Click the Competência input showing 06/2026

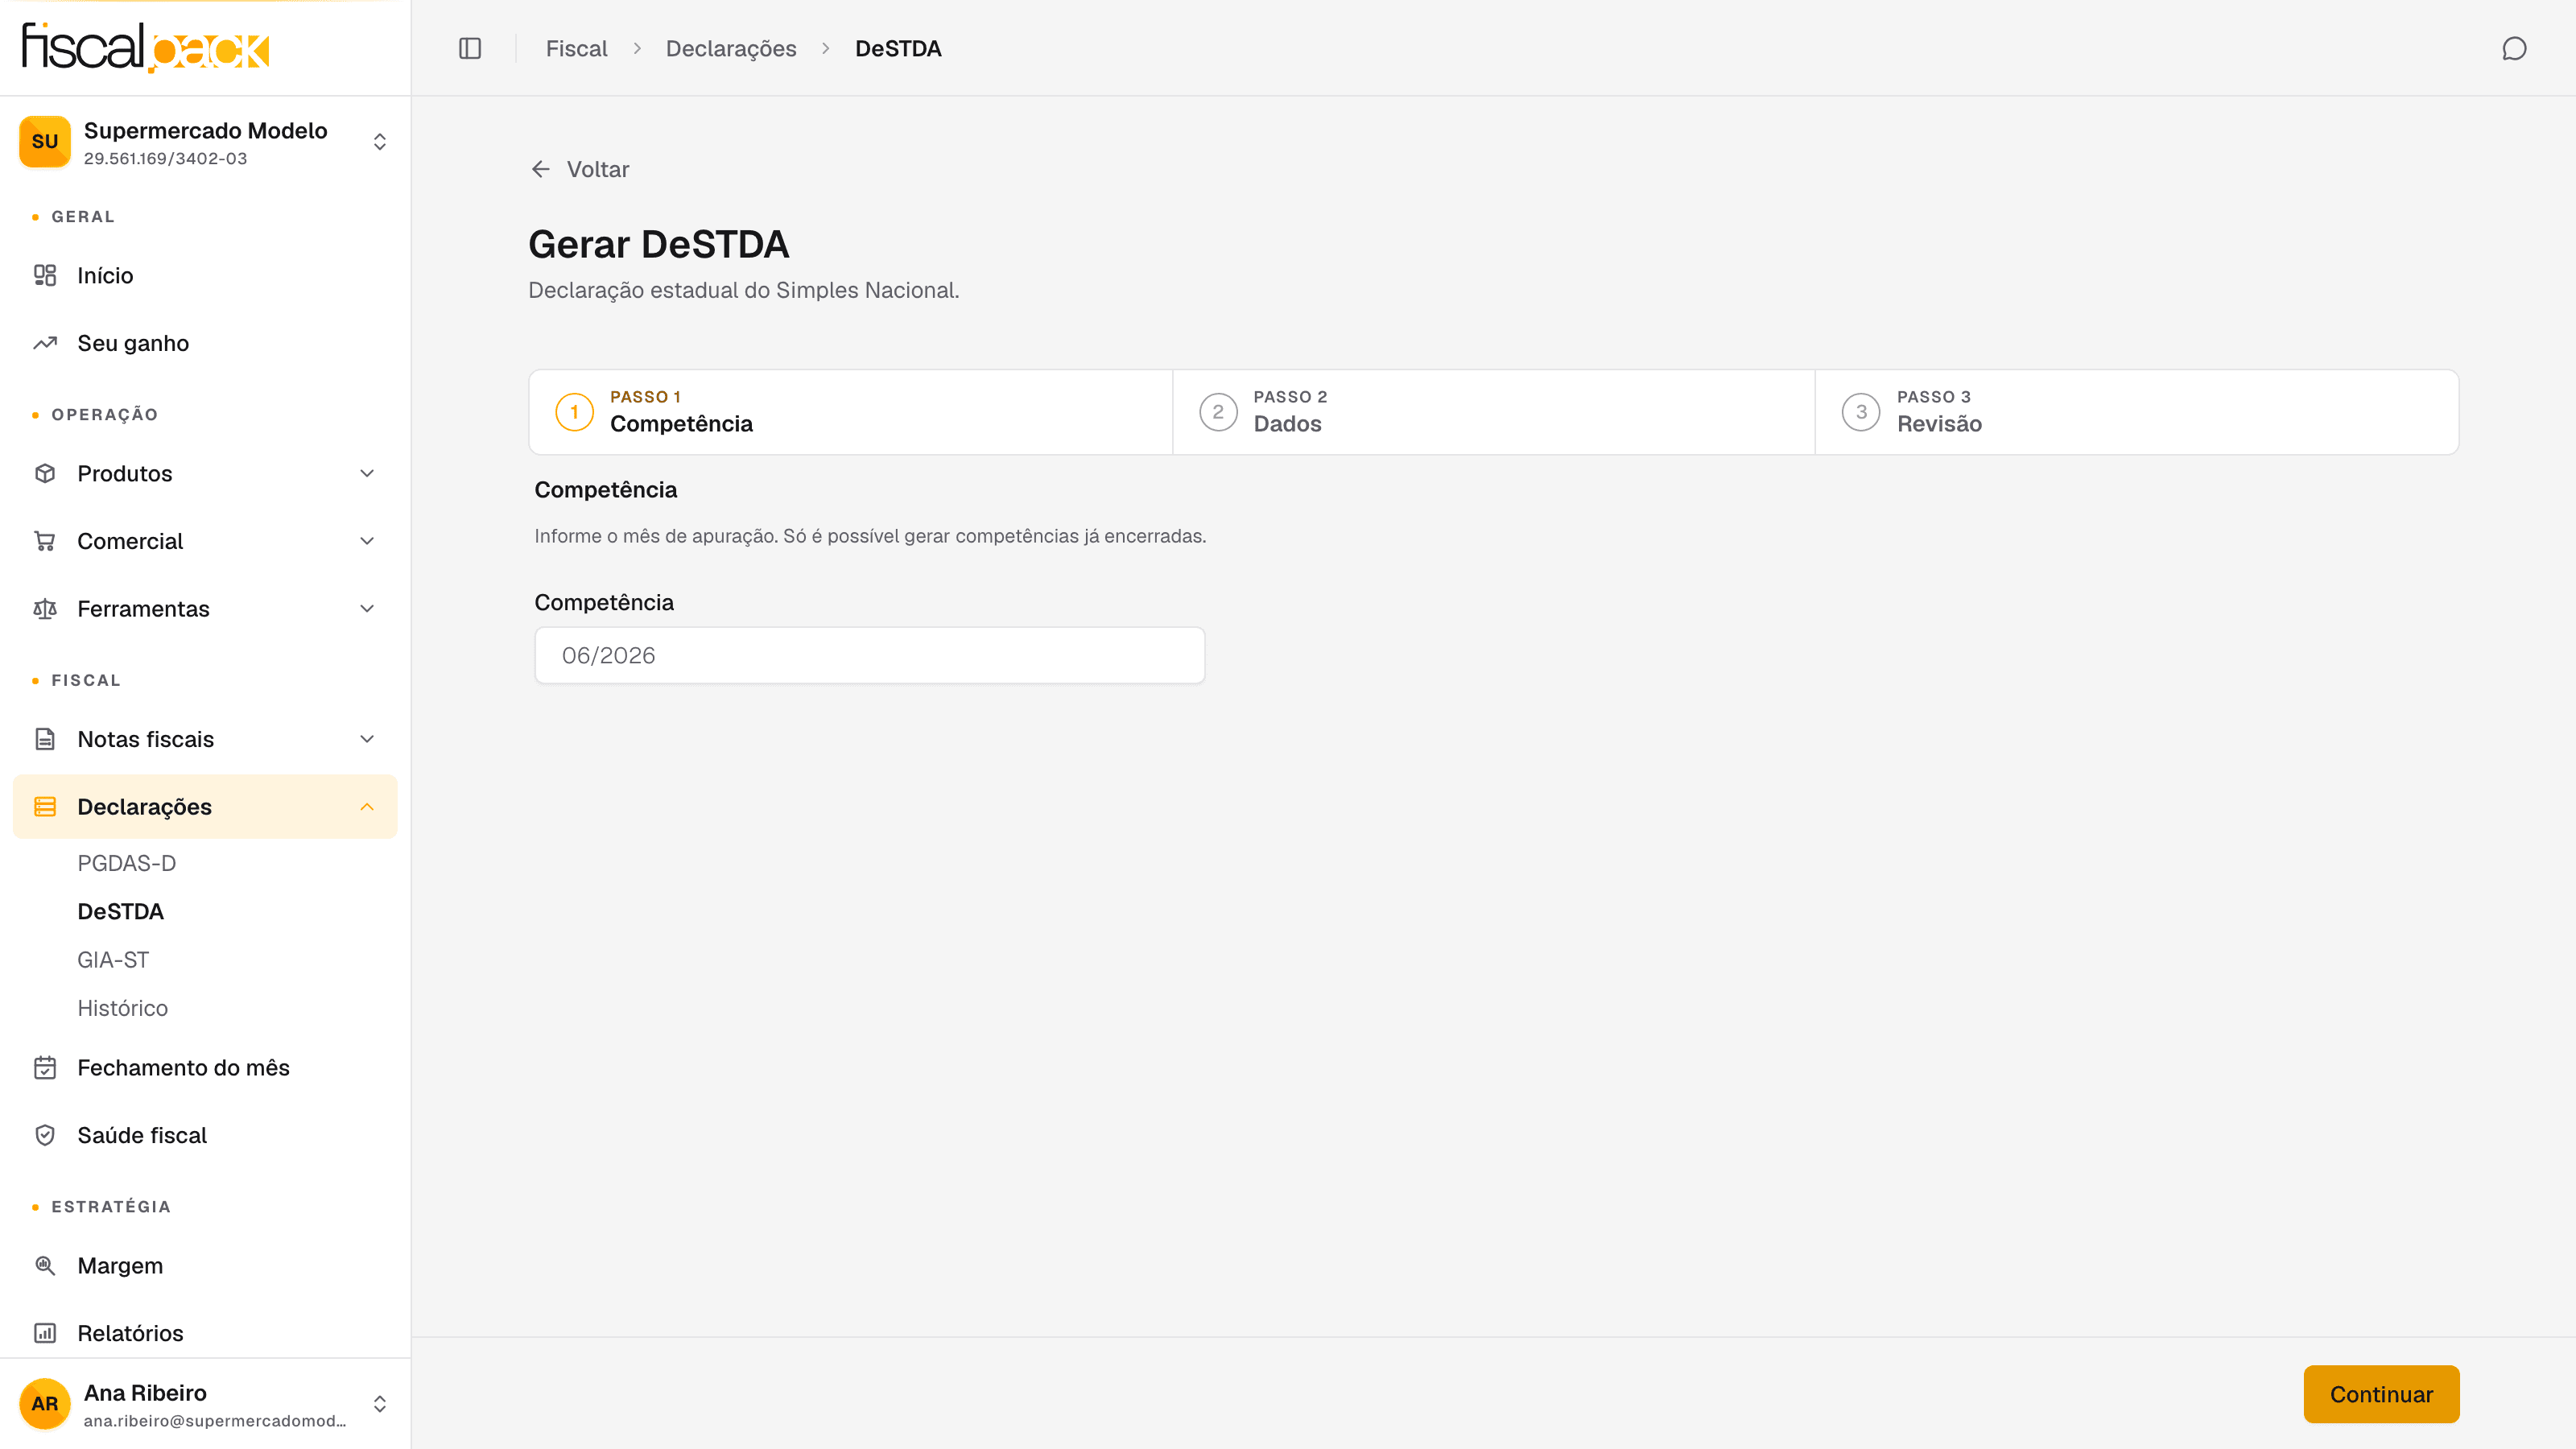(x=870, y=655)
